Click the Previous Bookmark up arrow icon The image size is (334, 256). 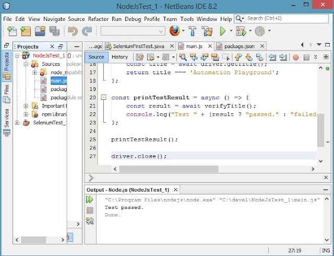238,57
